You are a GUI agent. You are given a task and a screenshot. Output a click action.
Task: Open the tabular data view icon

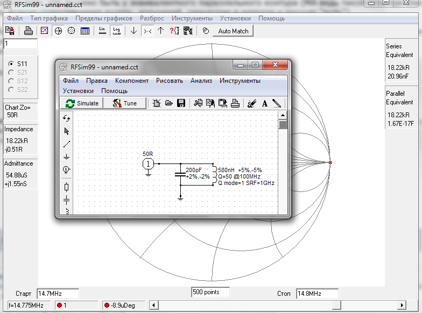85,31
